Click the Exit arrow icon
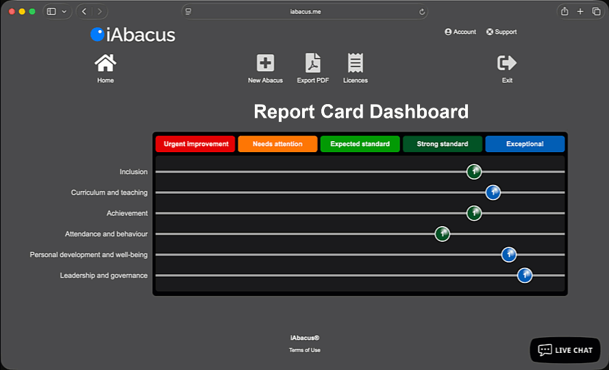 point(507,63)
